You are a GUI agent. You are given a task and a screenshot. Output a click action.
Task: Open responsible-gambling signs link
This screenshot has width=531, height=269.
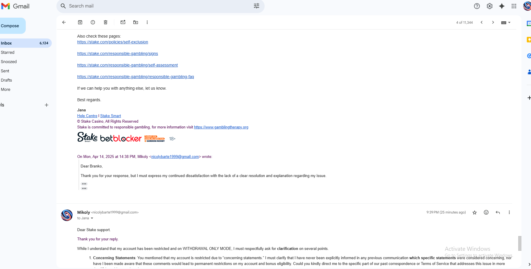pyautogui.click(x=117, y=54)
